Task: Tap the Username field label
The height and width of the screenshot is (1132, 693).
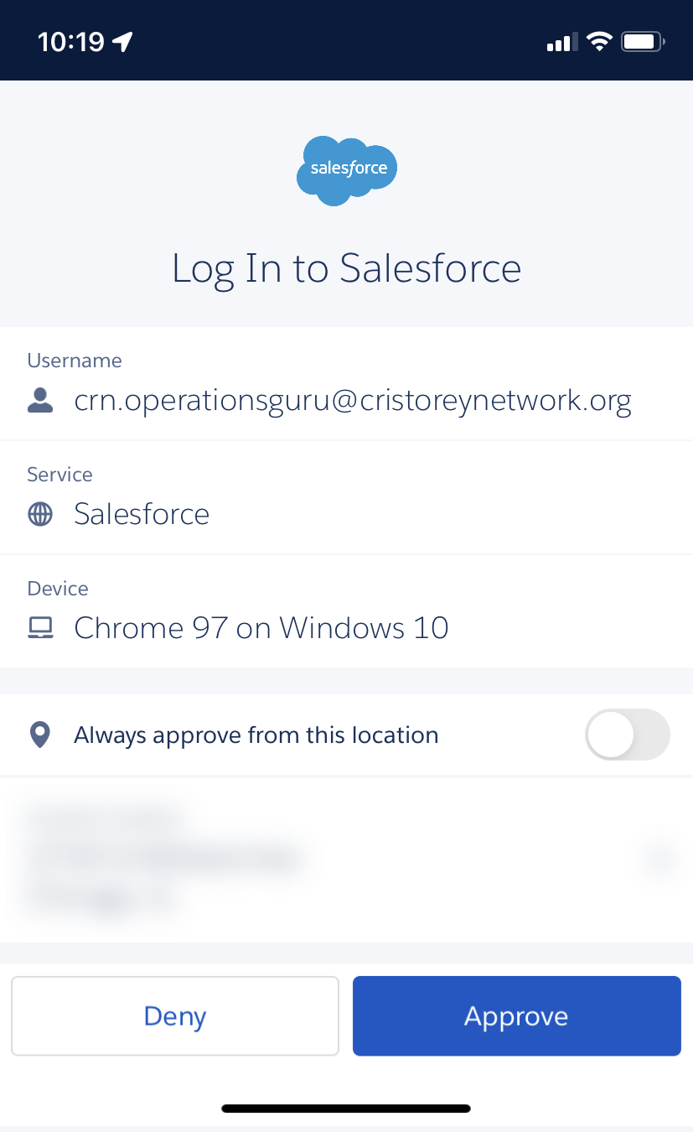Action: pyautogui.click(x=75, y=361)
